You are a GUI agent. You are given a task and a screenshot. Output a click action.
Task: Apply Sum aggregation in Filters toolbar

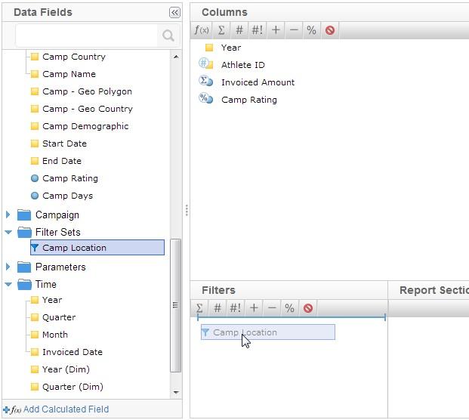click(x=199, y=308)
